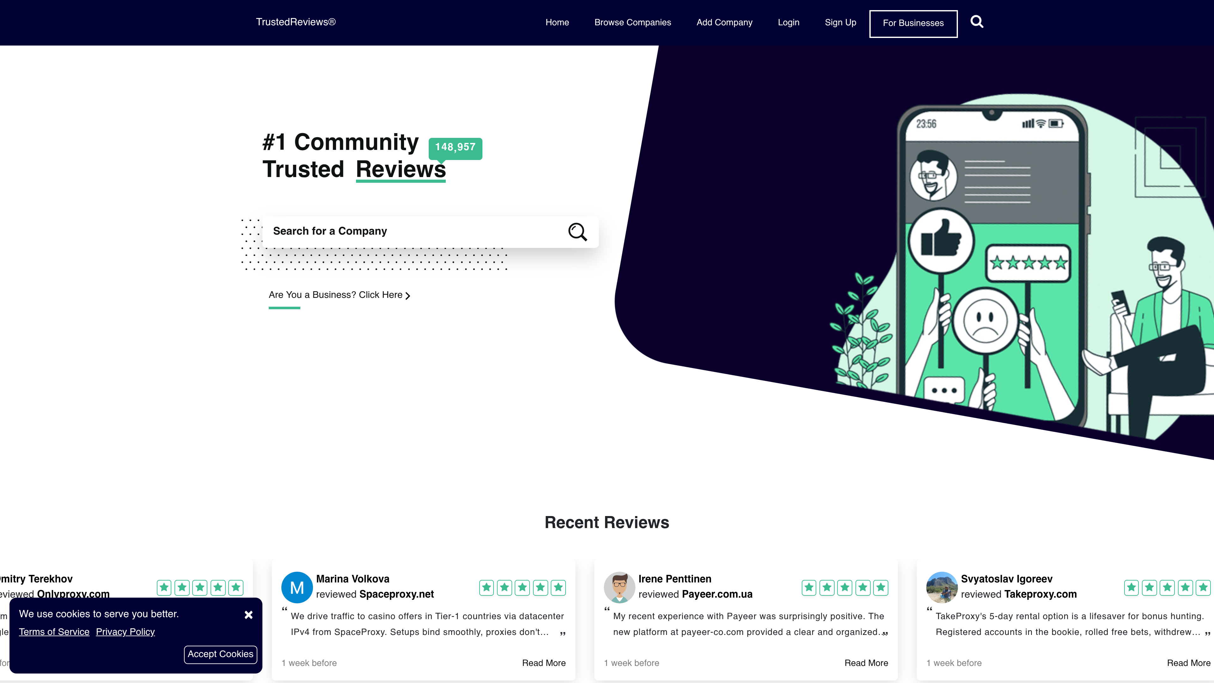Read More on Marina Volkova's review
1214x683 pixels.
click(544, 663)
